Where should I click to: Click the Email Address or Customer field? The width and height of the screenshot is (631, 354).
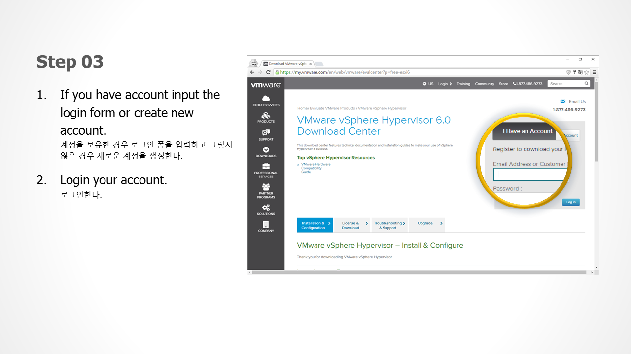[x=531, y=174]
